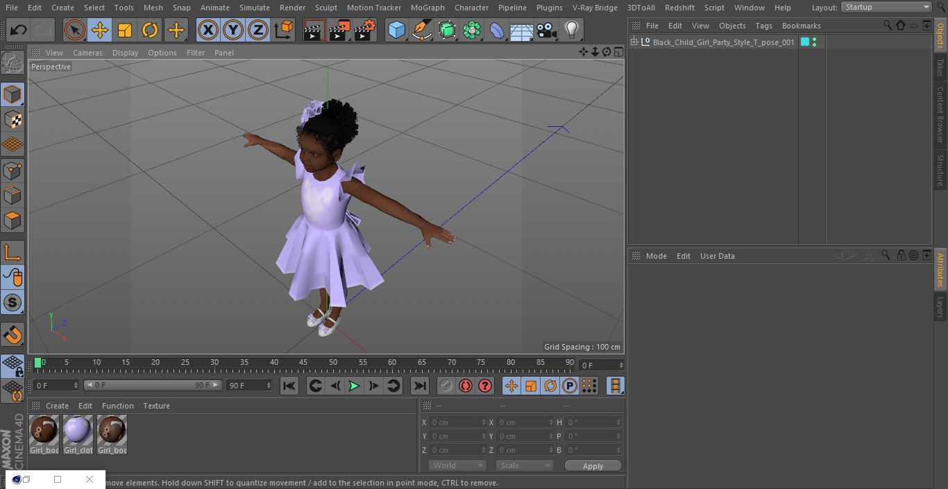Click the Make Editable icon
Viewport: 948px width, 489px height.
tap(12, 63)
